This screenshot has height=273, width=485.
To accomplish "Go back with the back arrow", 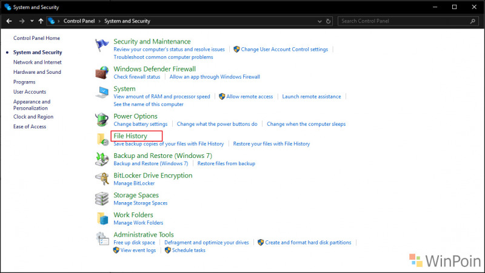I will (x=9, y=21).
